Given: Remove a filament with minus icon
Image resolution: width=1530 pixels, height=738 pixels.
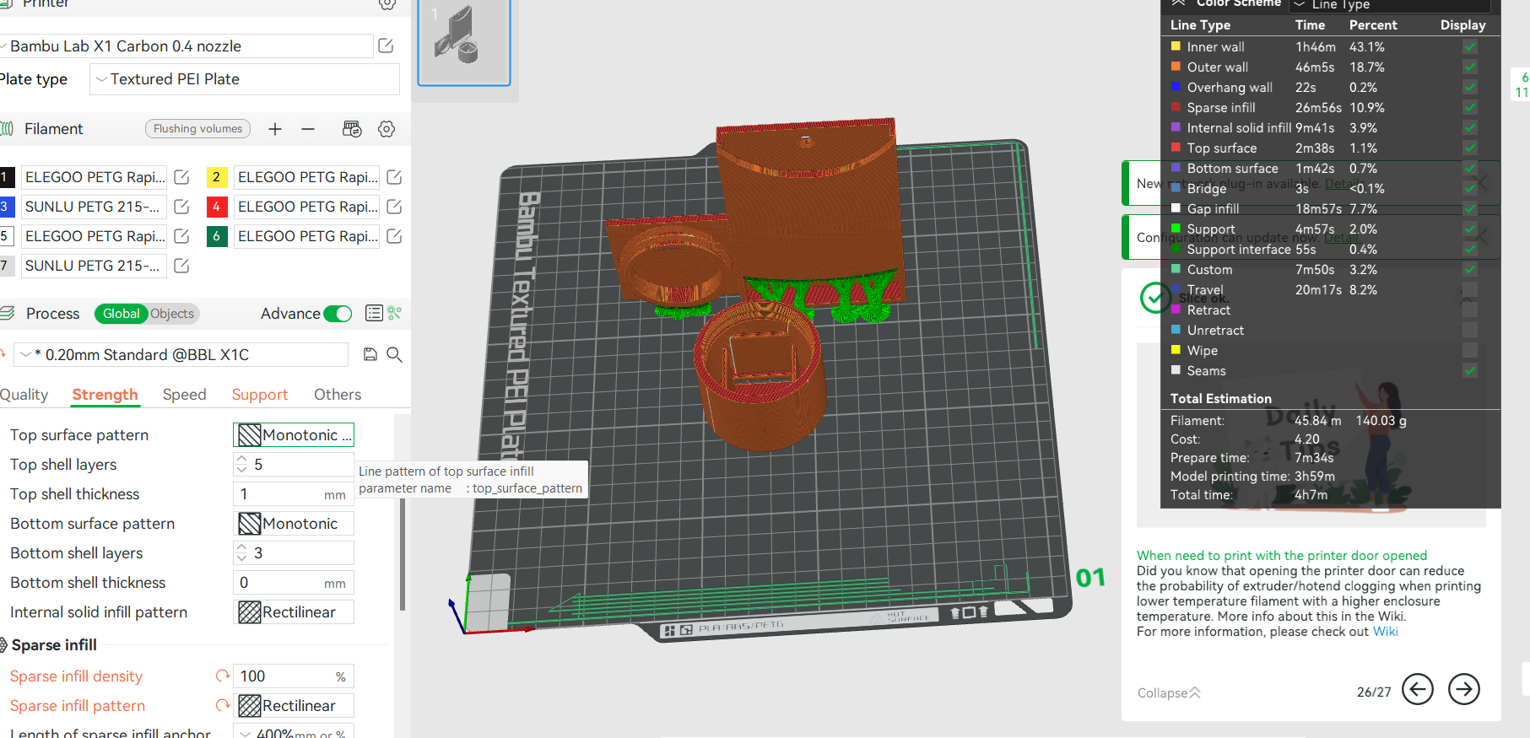Looking at the screenshot, I should point(308,129).
